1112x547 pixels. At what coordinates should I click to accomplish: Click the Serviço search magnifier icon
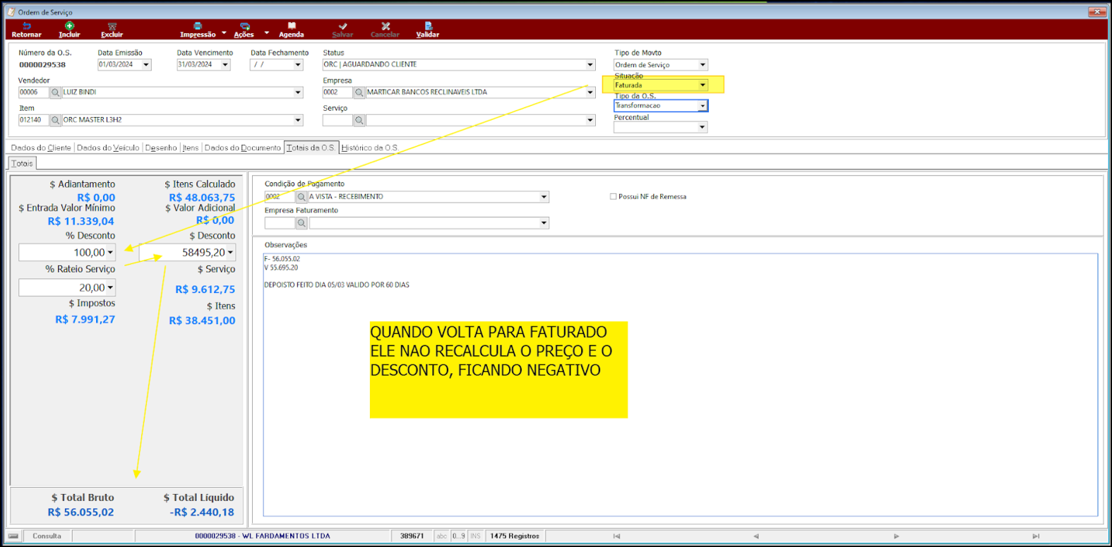pos(359,120)
